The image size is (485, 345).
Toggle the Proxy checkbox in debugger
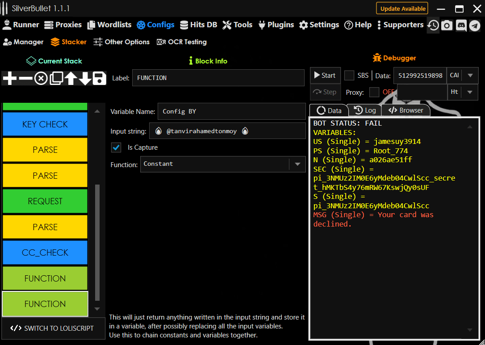pyautogui.click(x=374, y=92)
